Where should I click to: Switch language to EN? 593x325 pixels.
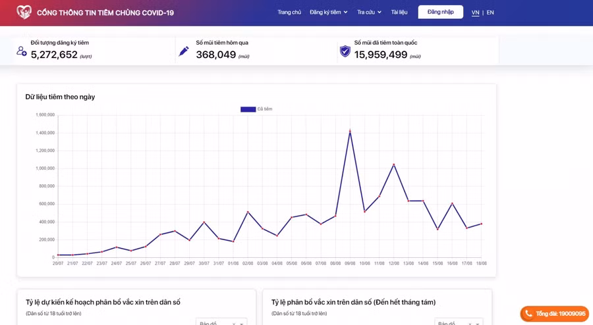490,12
